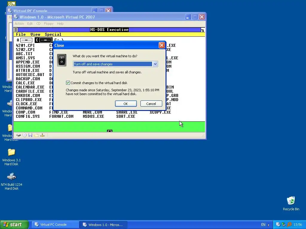Click the floppy disk status icon

[x=30, y=135]
